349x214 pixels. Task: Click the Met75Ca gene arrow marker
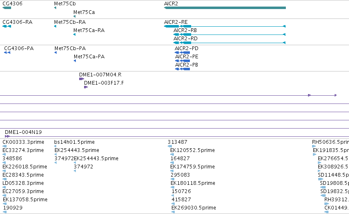pyautogui.click(x=74, y=16)
